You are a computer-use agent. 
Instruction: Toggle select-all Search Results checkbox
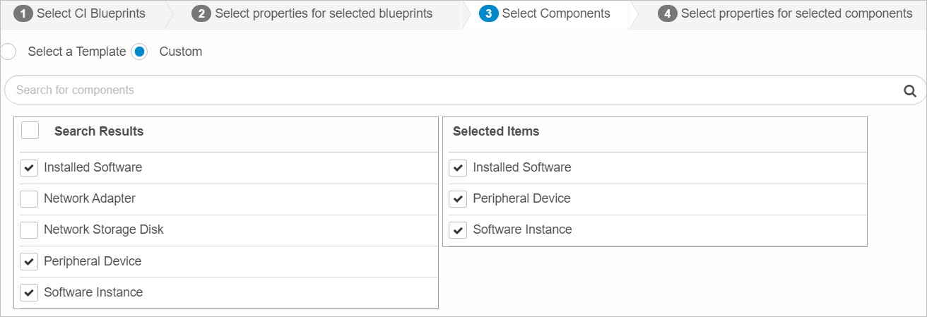(30, 131)
